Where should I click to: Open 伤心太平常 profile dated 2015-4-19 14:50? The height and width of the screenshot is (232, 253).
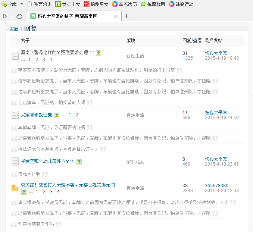216,112
